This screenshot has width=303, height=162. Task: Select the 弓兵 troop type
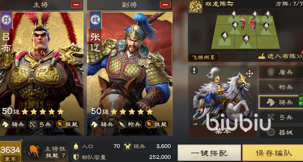click(x=281, y=117)
